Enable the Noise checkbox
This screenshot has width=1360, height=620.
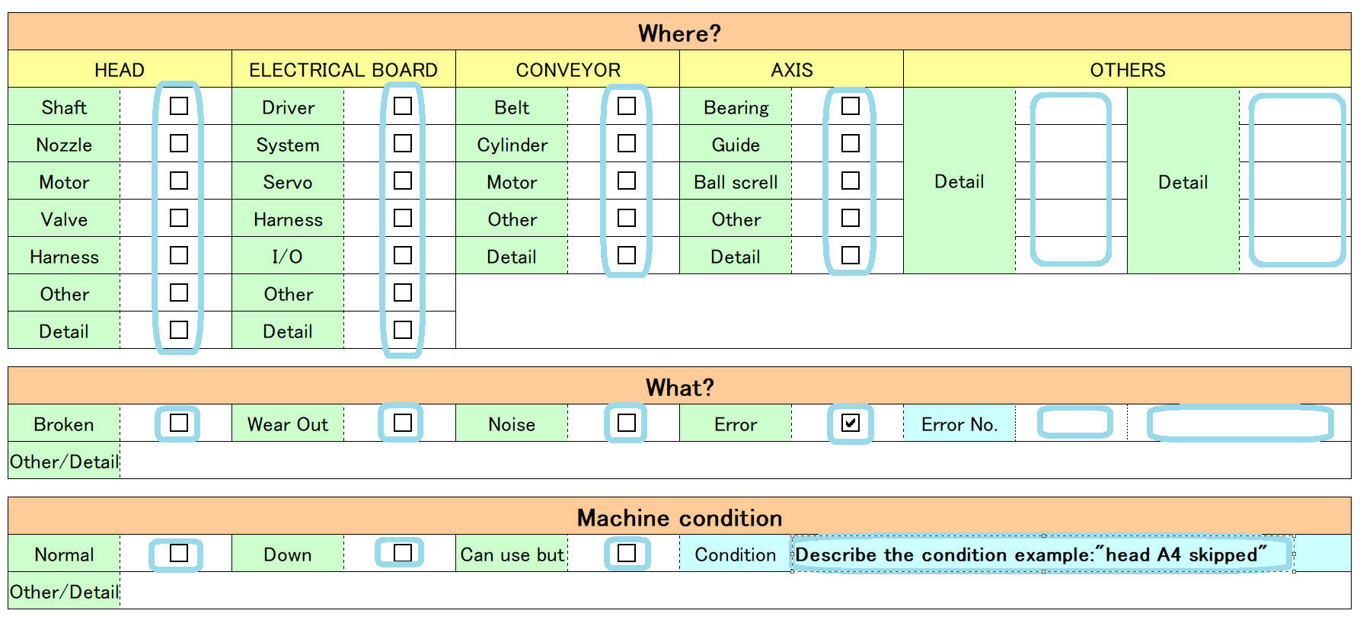[627, 423]
